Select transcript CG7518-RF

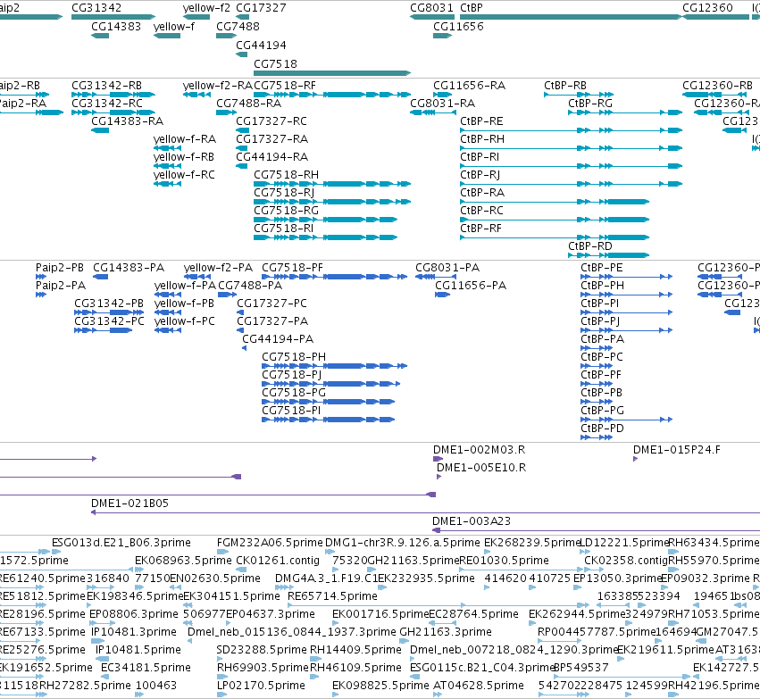coord(285,86)
